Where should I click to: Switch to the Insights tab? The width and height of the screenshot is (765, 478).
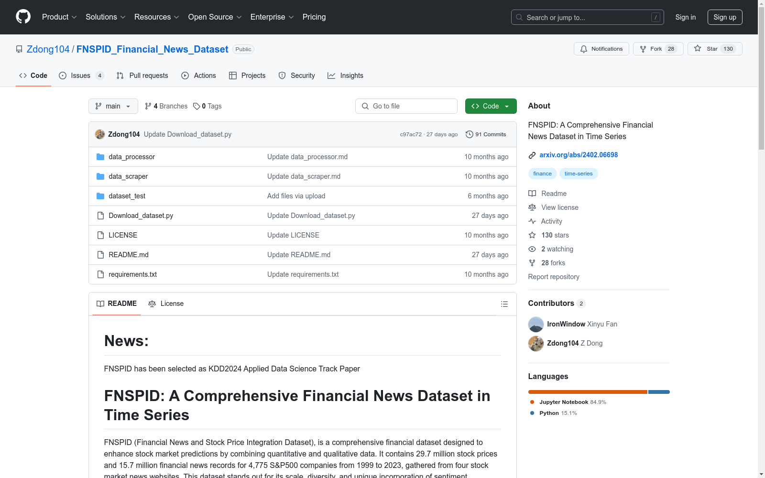346,76
